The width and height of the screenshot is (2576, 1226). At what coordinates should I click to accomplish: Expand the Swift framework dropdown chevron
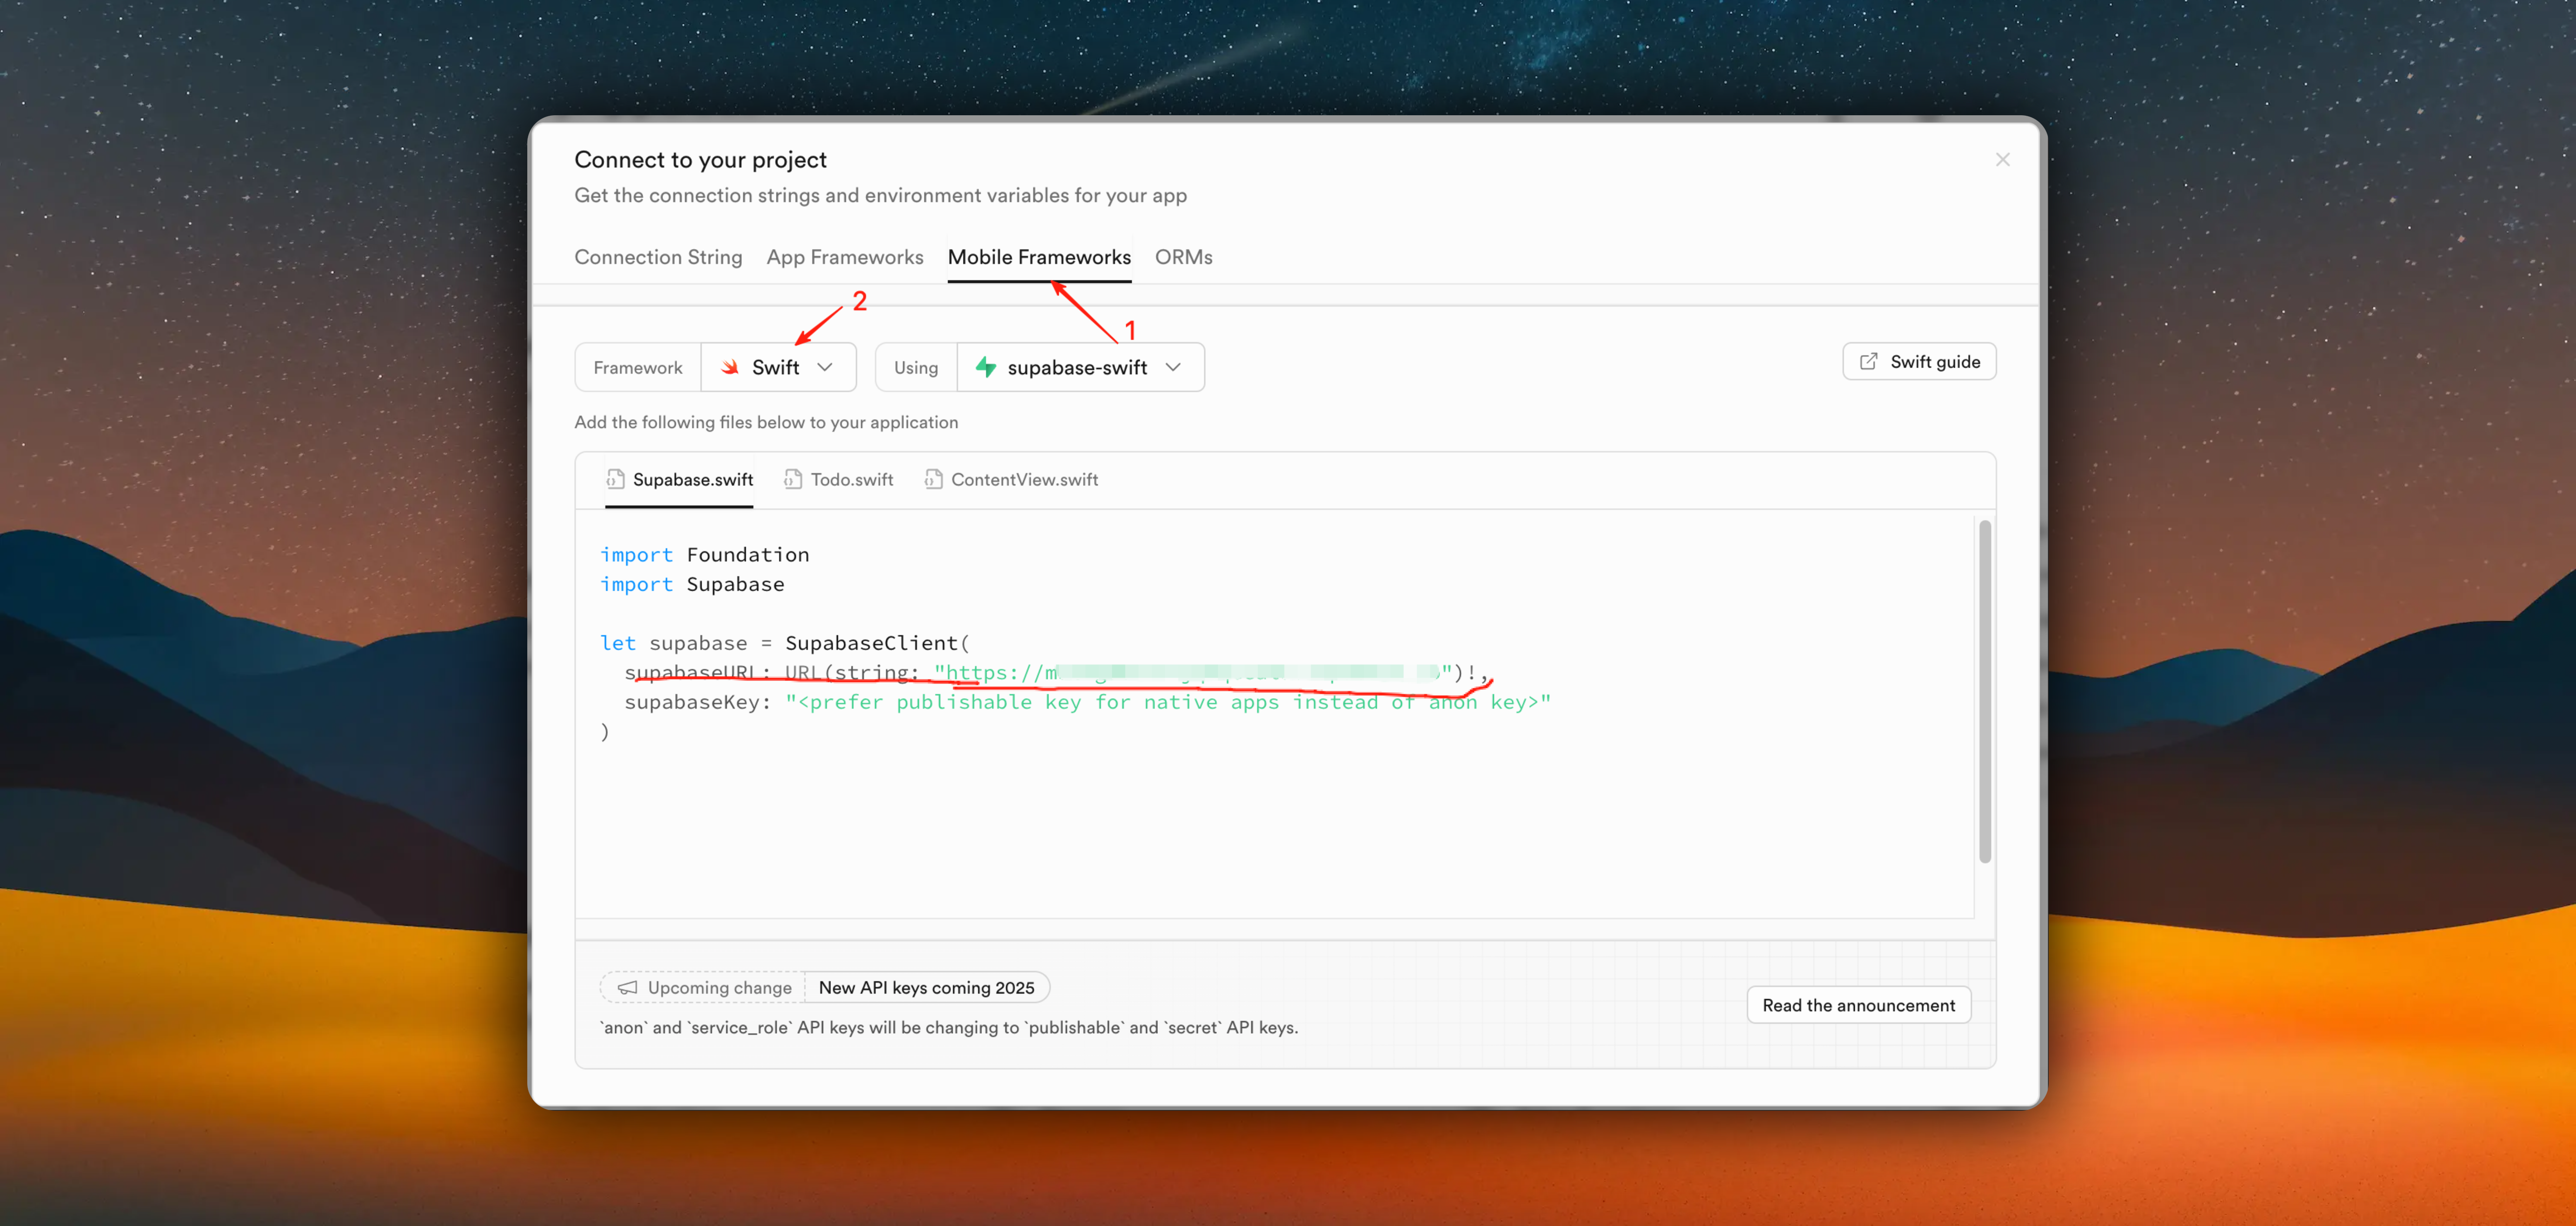click(825, 368)
